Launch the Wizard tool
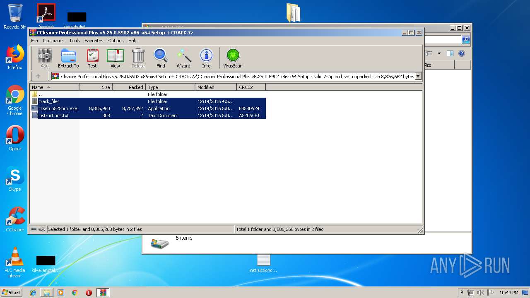The width and height of the screenshot is (530, 298). [x=183, y=58]
